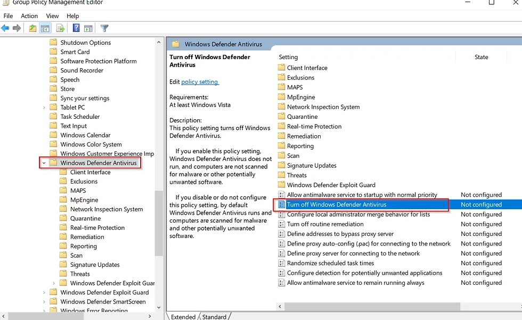Expand the Windows Defender SmartScreen node
522x320 pixels.
point(44,302)
